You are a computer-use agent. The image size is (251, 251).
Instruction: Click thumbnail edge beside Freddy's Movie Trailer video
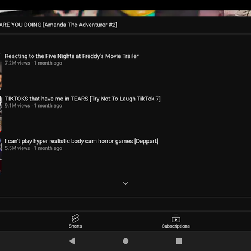1,71
